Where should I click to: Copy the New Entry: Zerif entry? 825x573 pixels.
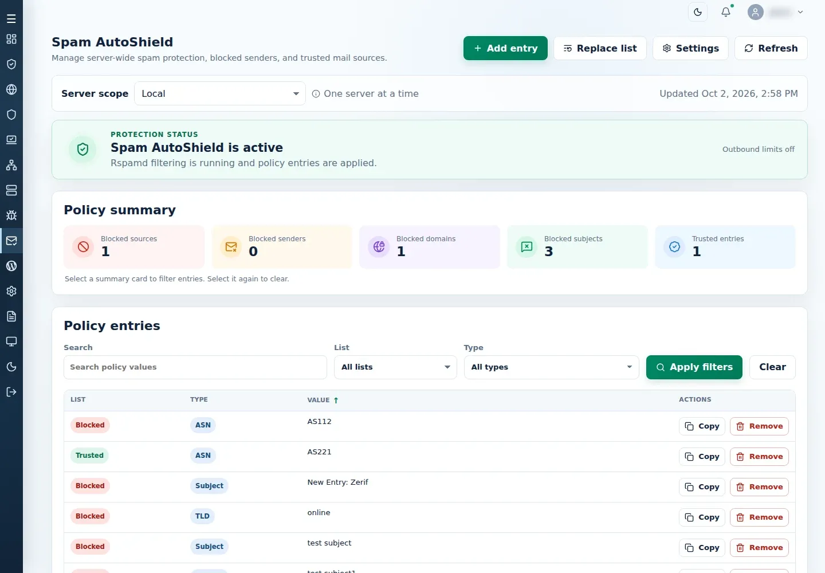pyautogui.click(x=702, y=487)
